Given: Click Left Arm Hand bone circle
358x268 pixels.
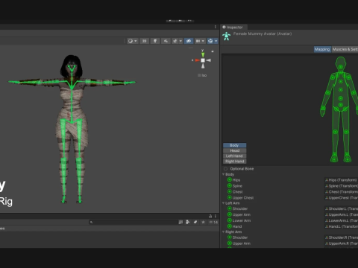Looking at the screenshot, I should [x=230, y=226].
